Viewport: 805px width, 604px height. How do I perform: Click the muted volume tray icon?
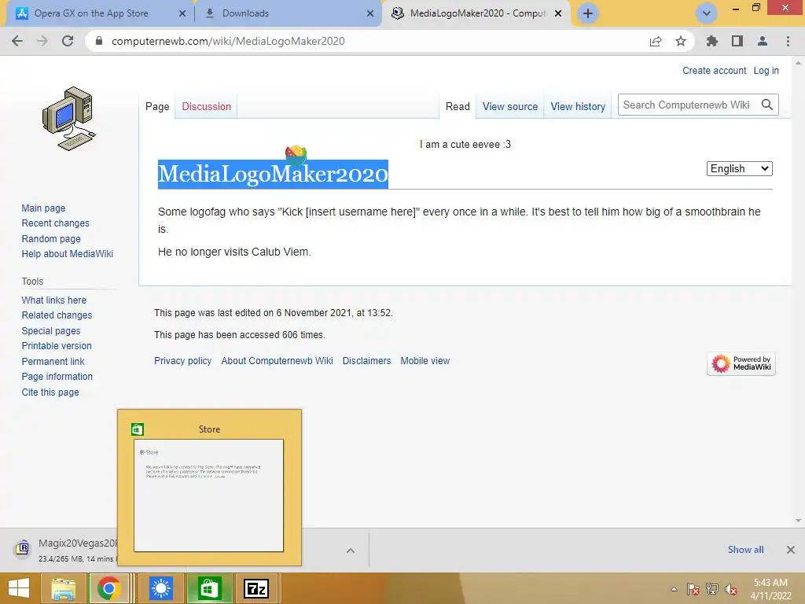(730, 589)
